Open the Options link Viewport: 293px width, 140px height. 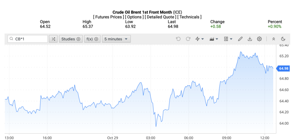coord(134,17)
